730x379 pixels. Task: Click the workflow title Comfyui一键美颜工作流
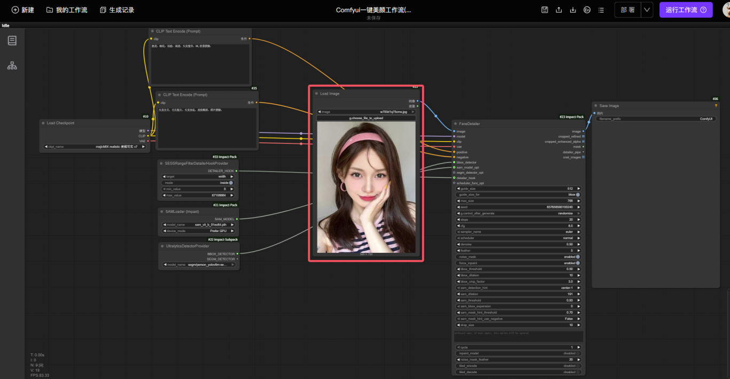tap(374, 10)
